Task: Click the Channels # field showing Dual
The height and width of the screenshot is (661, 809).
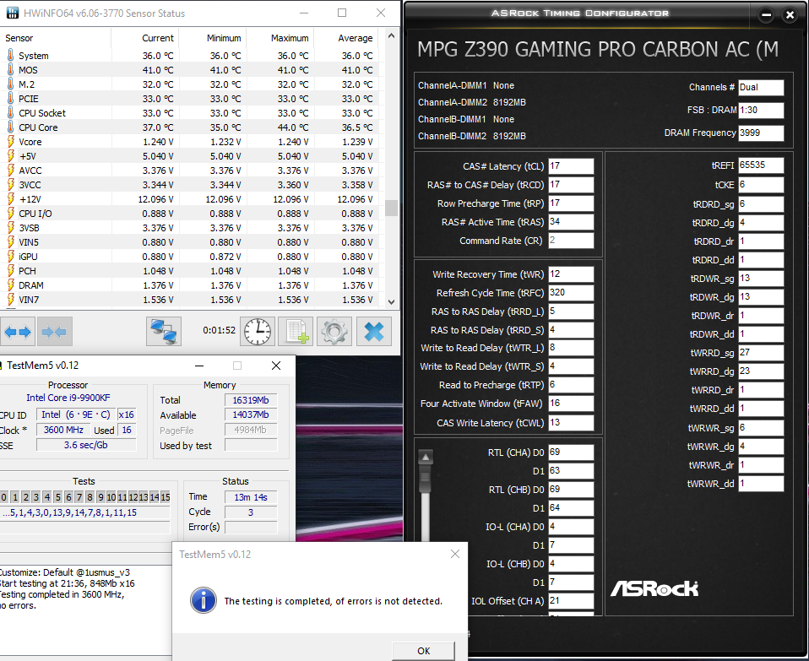Action: [x=761, y=88]
